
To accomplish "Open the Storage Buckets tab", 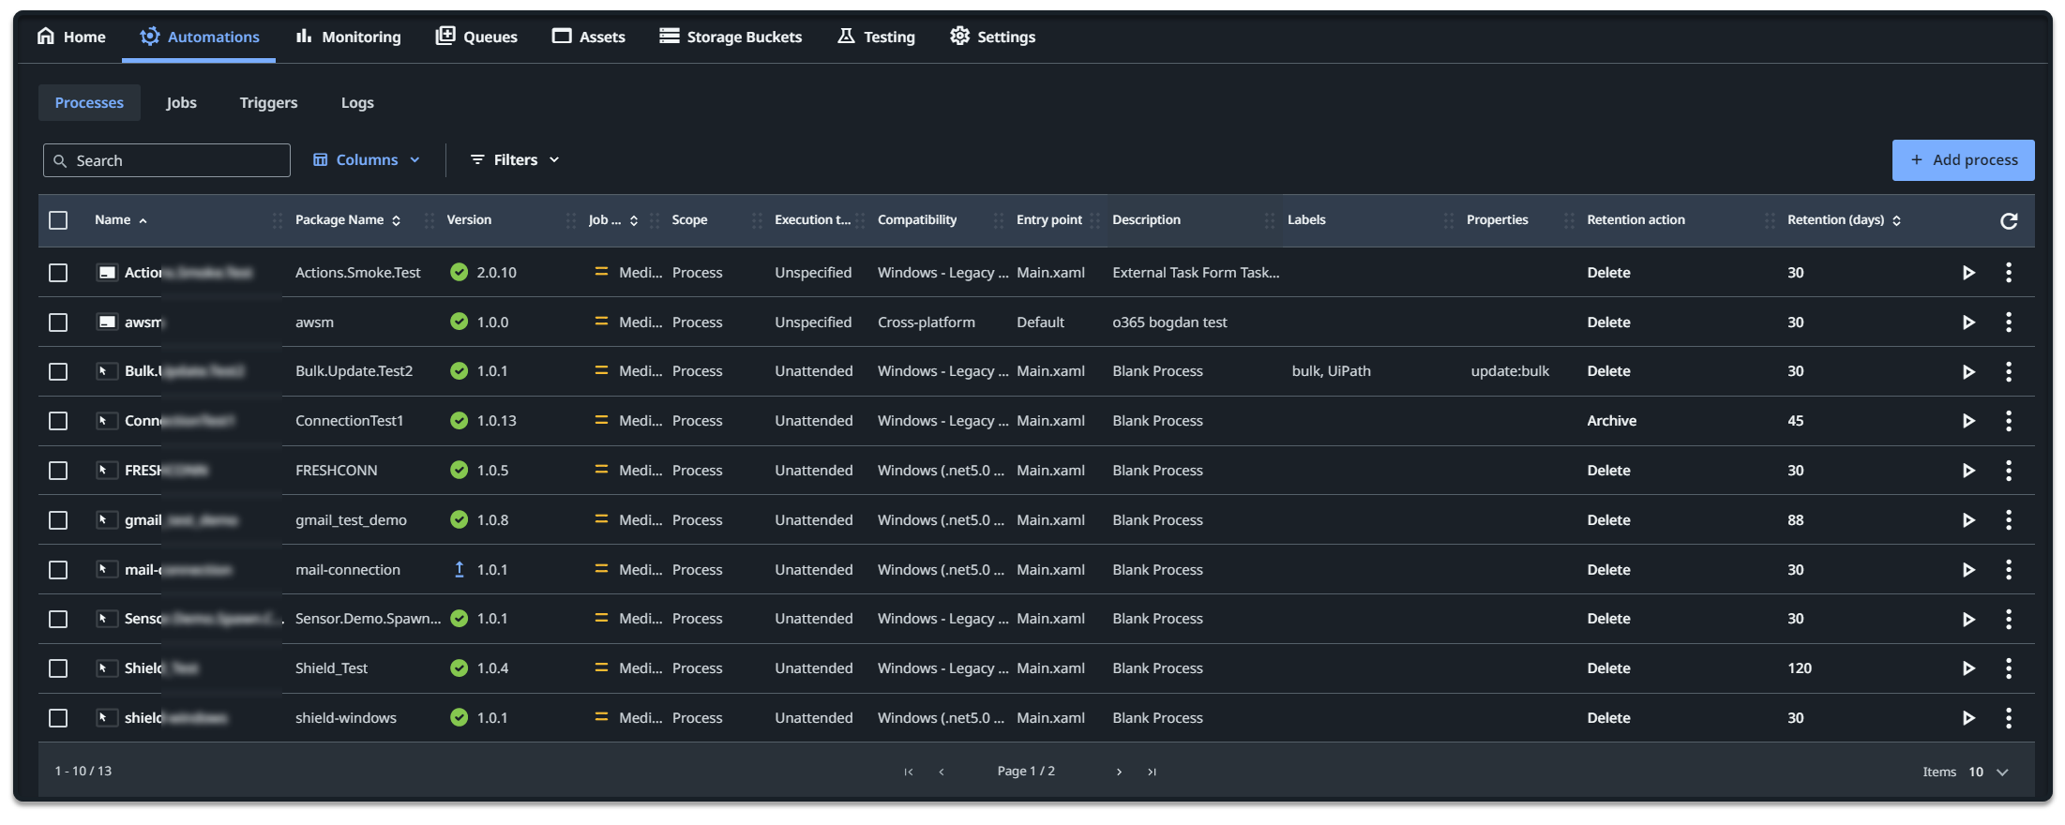I will (x=731, y=37).
